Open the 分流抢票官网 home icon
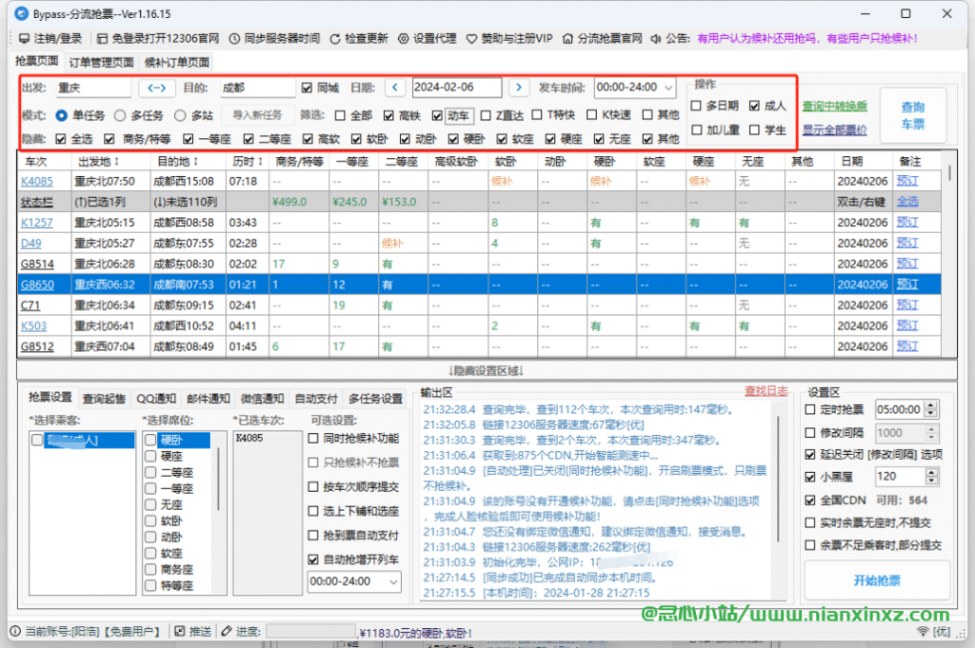Screen dimensions: 975x648 pos(567,38)
